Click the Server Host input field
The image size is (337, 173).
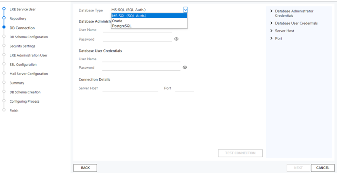click(130, 88)
